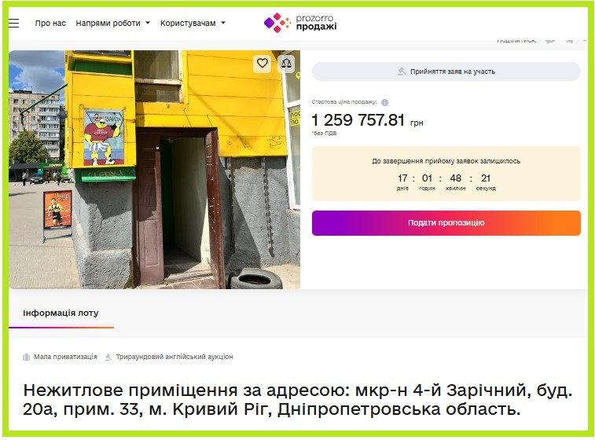
Task: Expand the Користувачам dropdown
Action: (x=193, y=23)
